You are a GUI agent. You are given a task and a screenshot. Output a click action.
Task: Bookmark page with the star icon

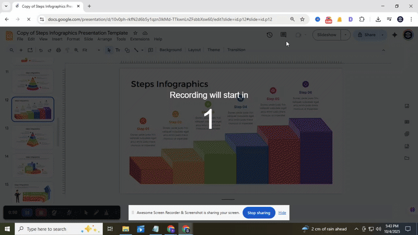302,19
